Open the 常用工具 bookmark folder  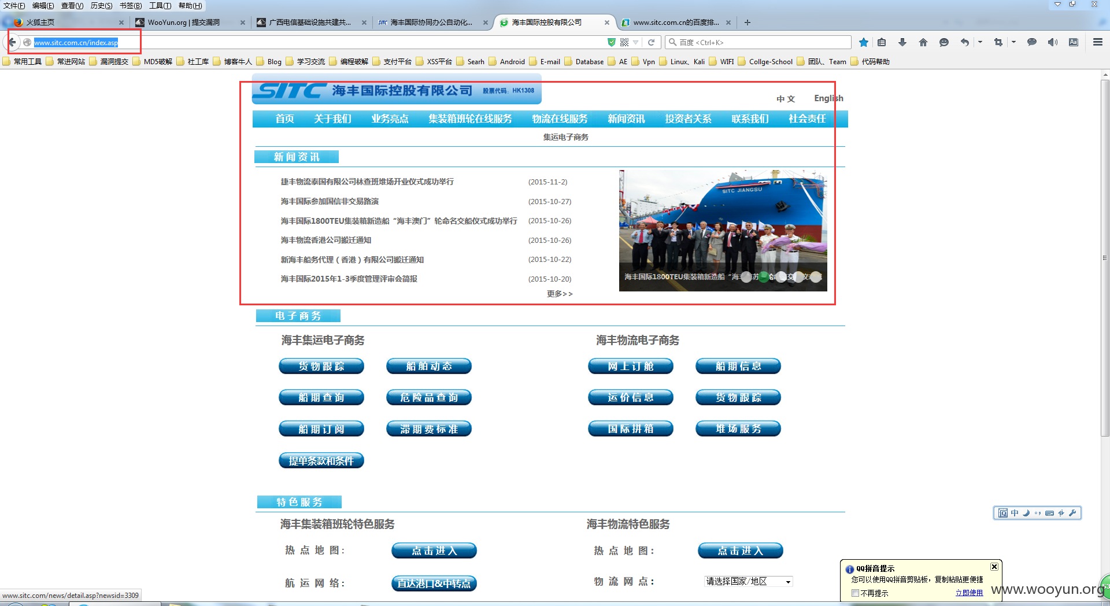(x=22, y=61)
